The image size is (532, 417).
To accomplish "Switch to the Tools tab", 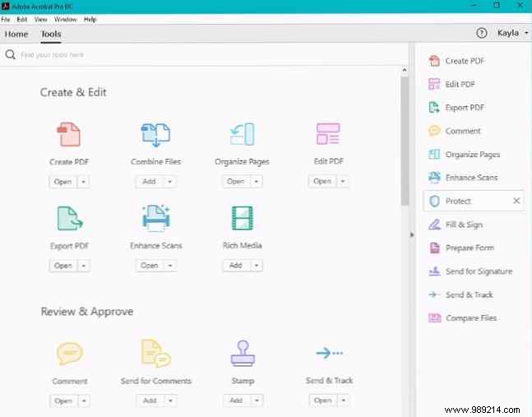I will click(x=51, y=35).
